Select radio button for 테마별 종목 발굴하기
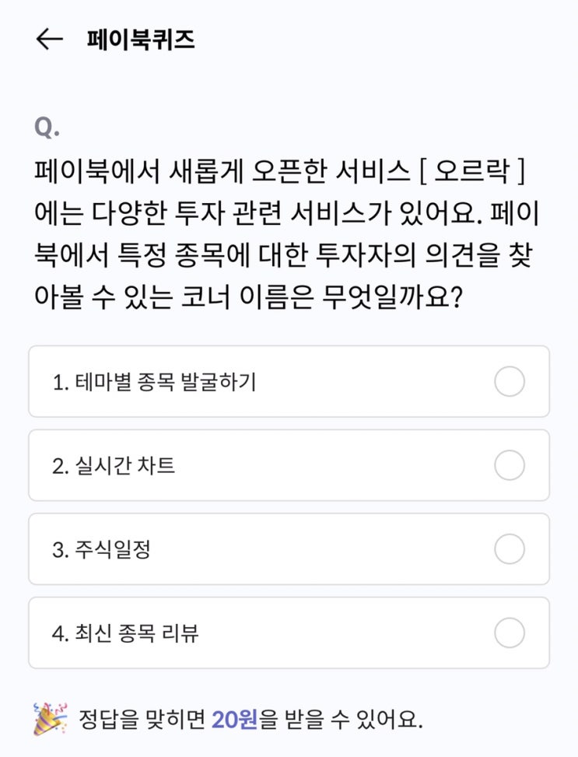This screenshot has height=757, width=578. click(509, 382)
